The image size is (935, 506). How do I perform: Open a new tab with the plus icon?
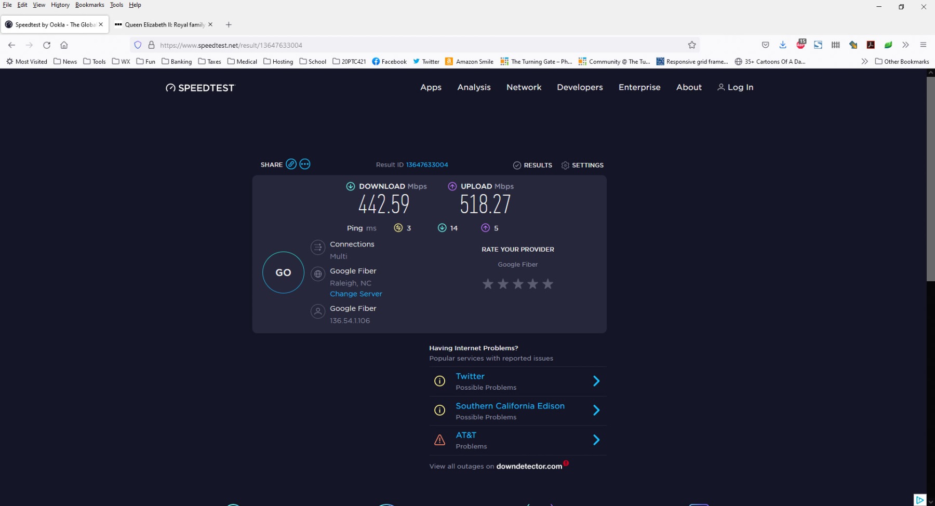tap(229, 24)
